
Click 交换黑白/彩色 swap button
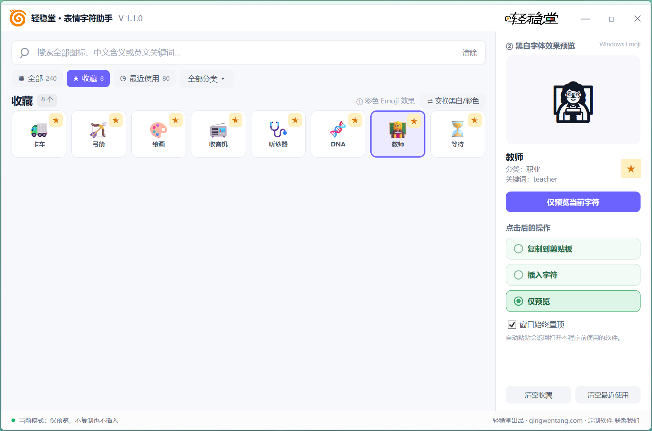coord(453,101)
